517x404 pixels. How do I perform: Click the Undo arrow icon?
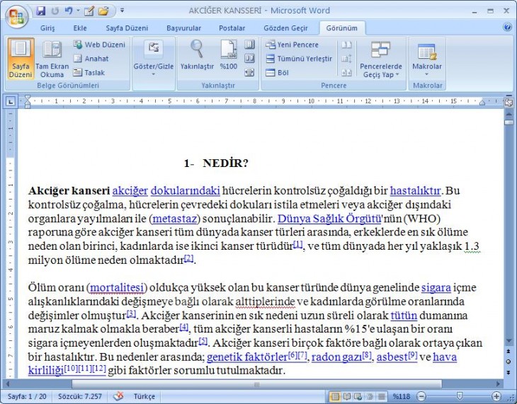(x=68, y=11)
